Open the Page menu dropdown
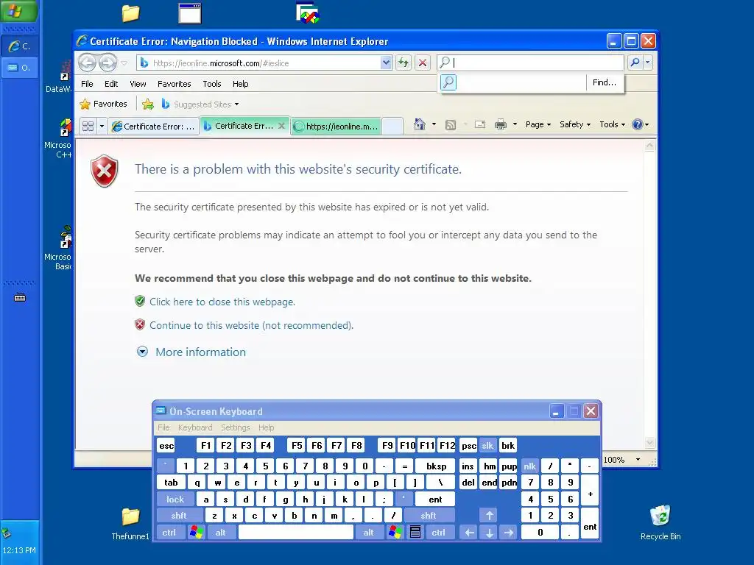The image size is (754, 565). click(x=538, y=124)
